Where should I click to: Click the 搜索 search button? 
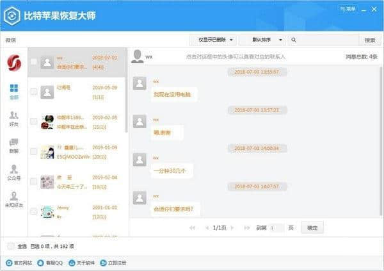pos(369,40)
